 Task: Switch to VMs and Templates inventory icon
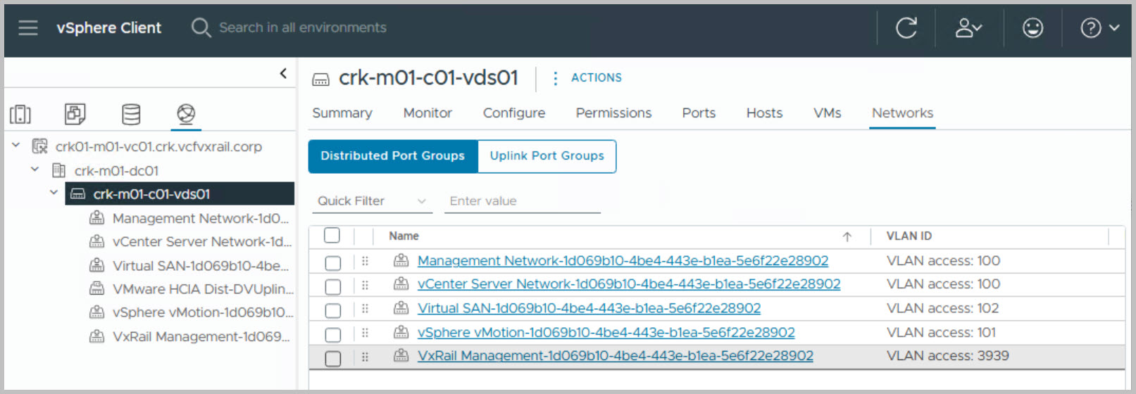coord(75,114)
